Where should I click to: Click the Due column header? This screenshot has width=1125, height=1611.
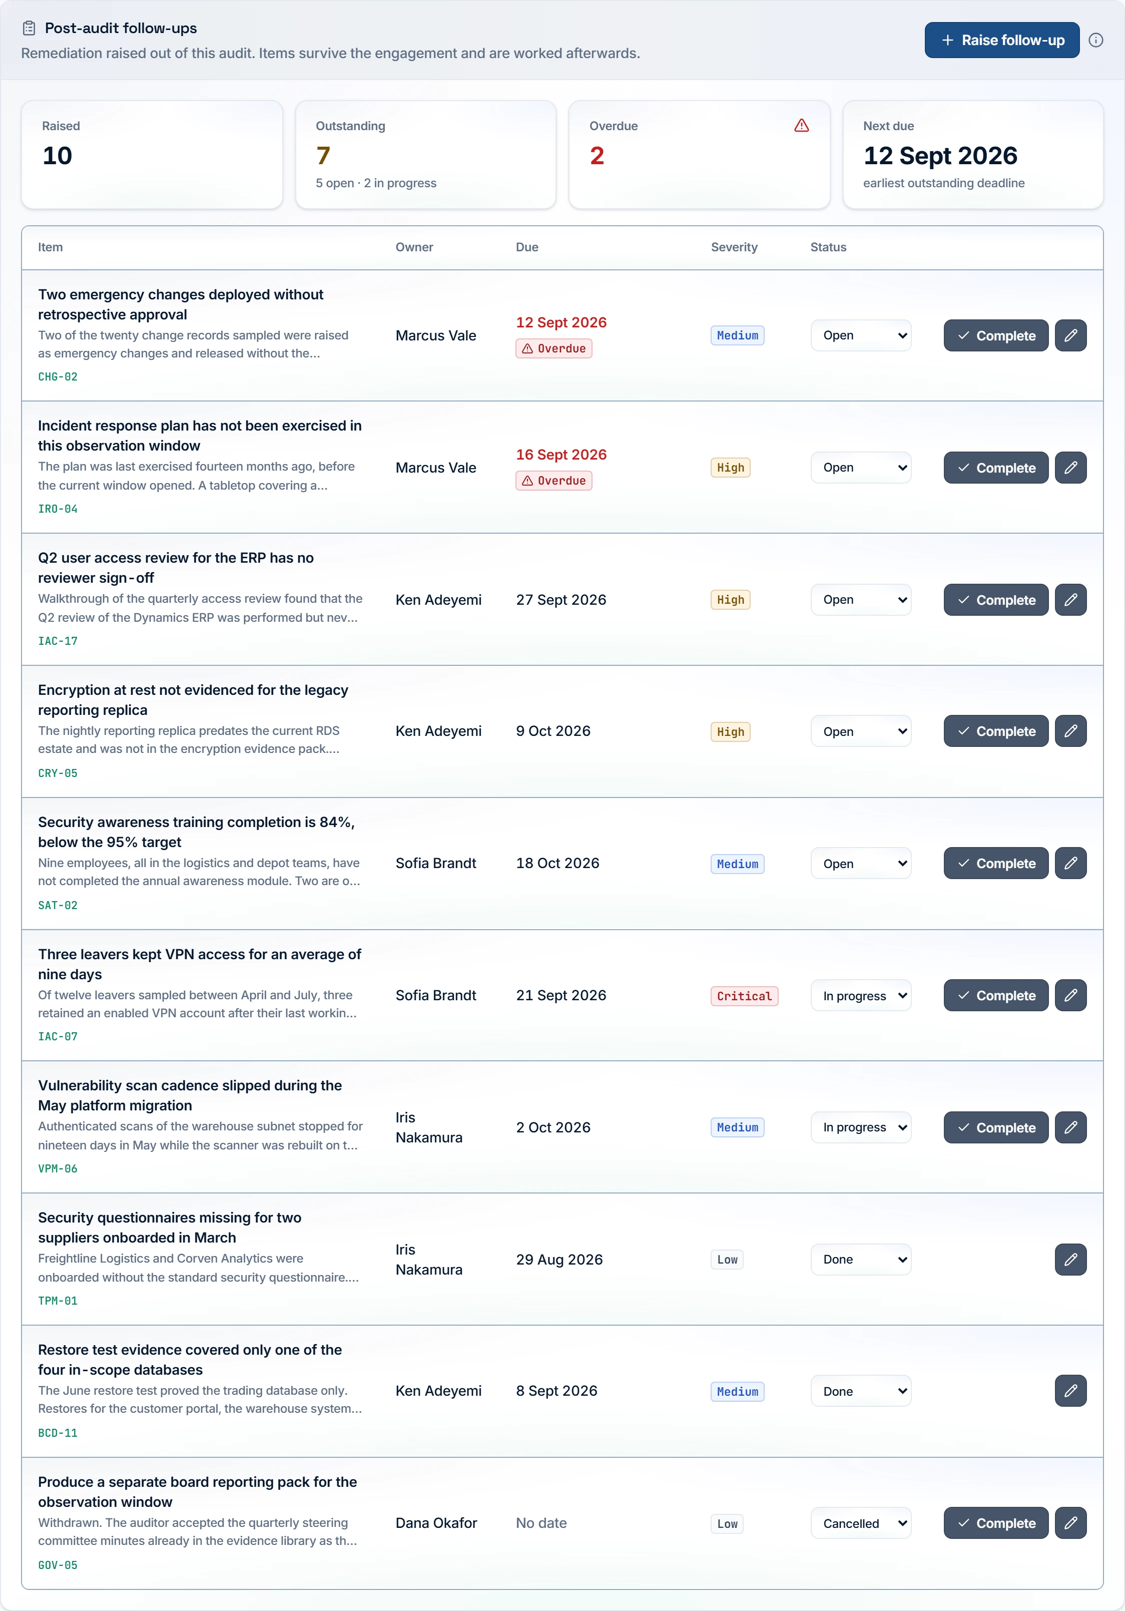click(527, 247)
